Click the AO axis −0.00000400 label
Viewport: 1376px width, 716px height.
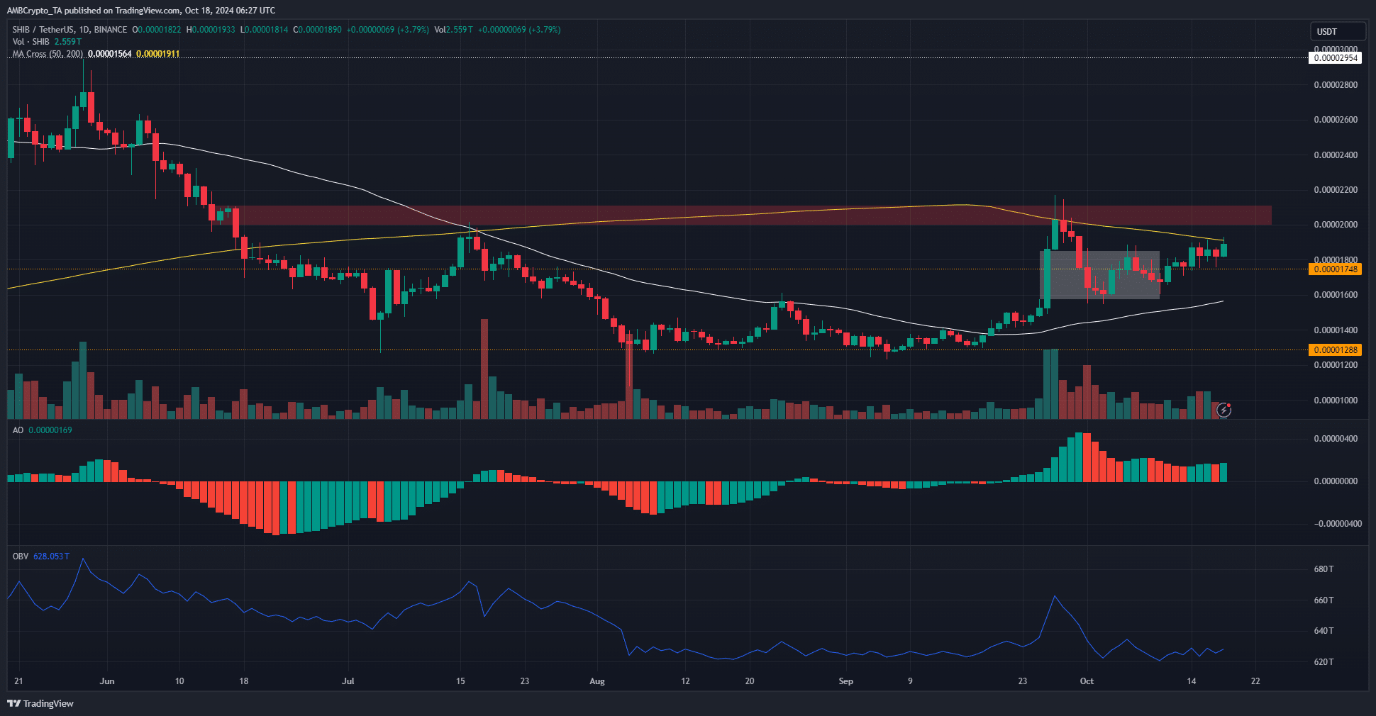pyautogui.click(x=1338, y=524)
